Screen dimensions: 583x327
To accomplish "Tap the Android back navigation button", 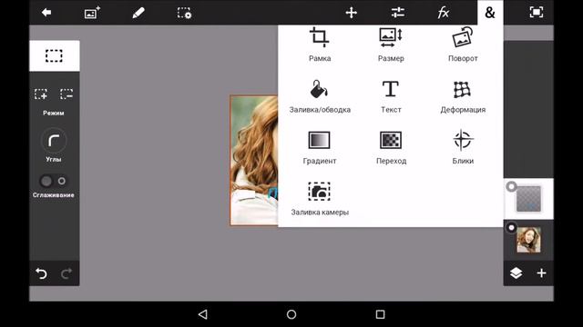I will coord(203,314).
